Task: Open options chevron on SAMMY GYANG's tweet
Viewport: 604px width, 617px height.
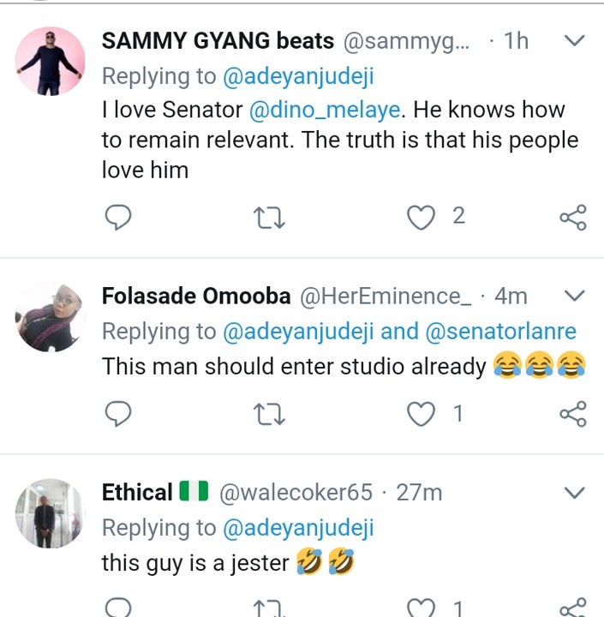Action: [575, 40]
